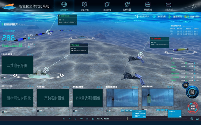Click the 场景切换 circular dial button
This screenshot has height=125, width=201.
(192, 92)
